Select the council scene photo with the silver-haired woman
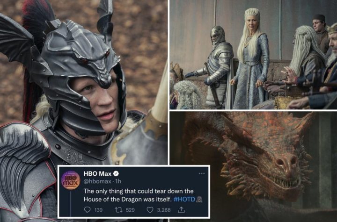 point(253,55)
